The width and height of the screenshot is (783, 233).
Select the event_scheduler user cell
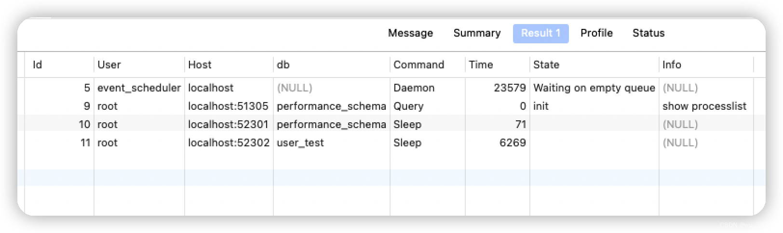pyautogui.click(x=139, y=88)
